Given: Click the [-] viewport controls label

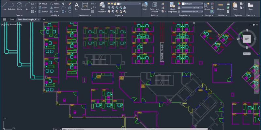Looking at the screenshot, I should click(x=3, y=25).
